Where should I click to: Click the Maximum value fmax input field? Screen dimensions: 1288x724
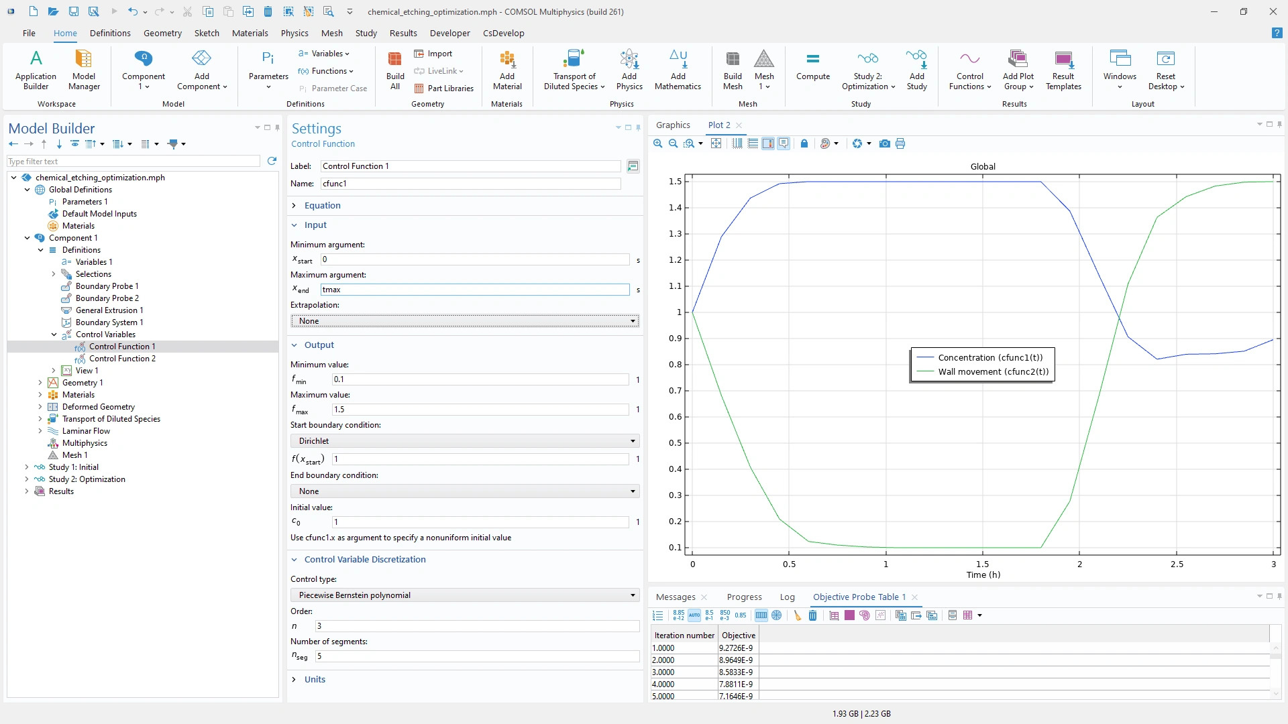coord(480,410)
